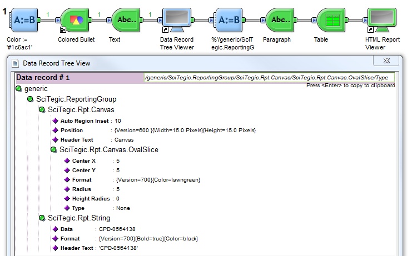Click the input port of HTML Report Viewer
This screenshot has width=412, height=256.
click(365, 20)
